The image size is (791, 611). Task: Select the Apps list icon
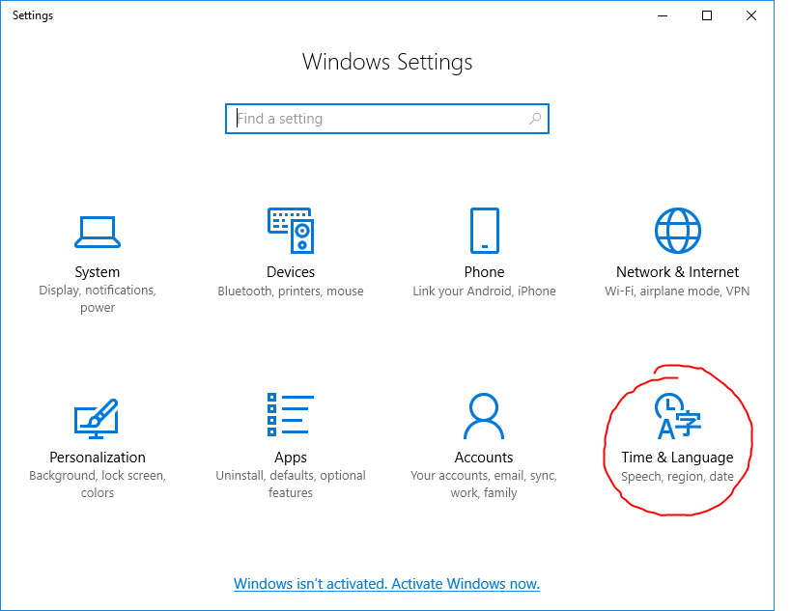point(290,416)
